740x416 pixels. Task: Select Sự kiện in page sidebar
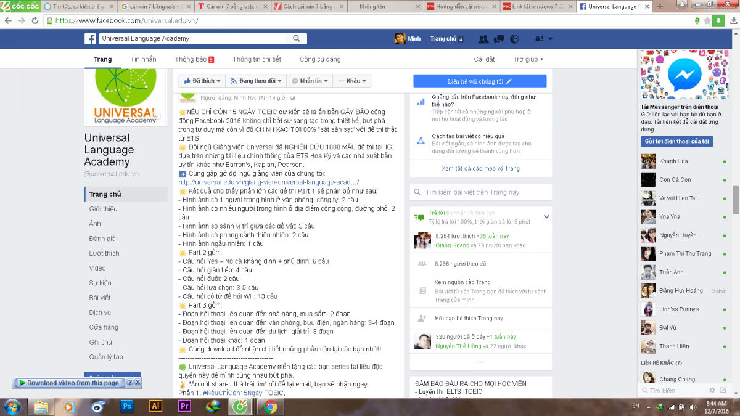pyautogui.click(x=100, y=283)
